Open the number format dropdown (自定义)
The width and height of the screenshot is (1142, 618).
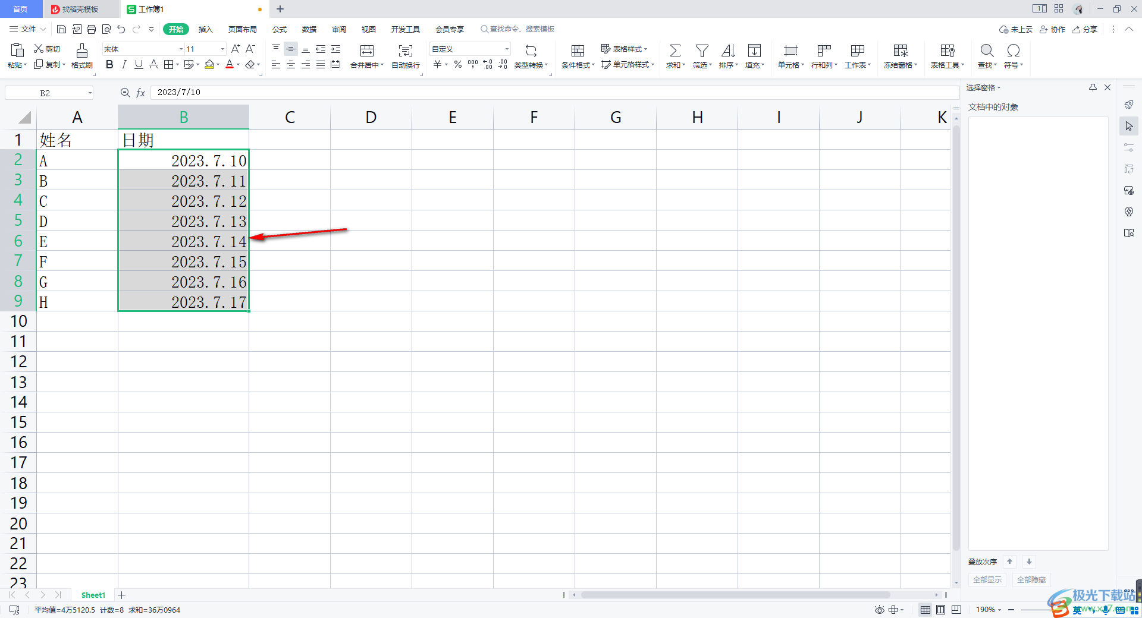[507, 49]
